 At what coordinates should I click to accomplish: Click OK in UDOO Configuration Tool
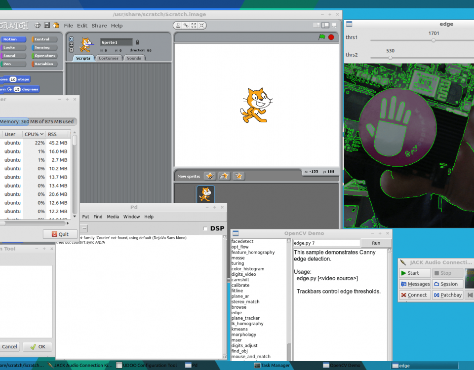[x=38, y=346]
